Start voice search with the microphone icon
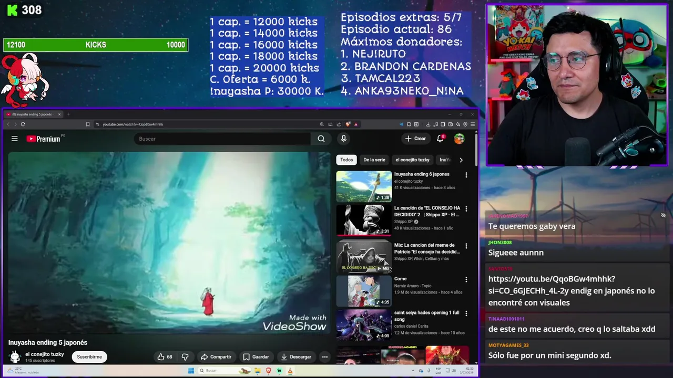The width and height of the screenshot is (673, 378). click(343, 139)
